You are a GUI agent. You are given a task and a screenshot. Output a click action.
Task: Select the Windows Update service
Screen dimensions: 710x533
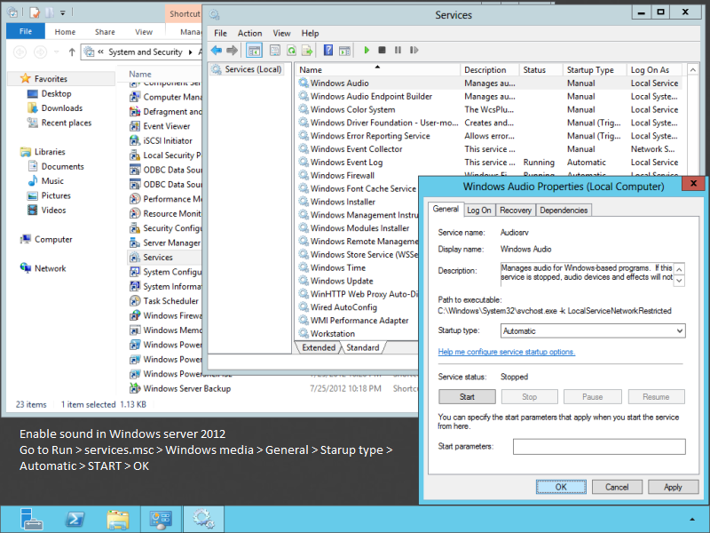tap(342, 281)
